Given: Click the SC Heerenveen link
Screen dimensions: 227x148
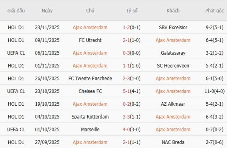Looking at the screenshot, I should tap(173, 66).
